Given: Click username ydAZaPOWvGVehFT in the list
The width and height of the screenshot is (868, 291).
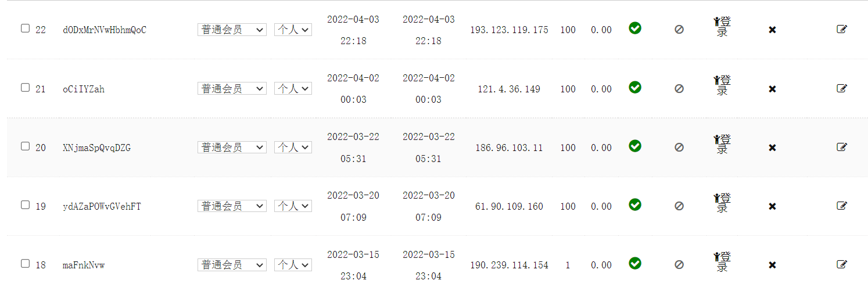Looking at the screenshot, I should (x=102, y=207).
